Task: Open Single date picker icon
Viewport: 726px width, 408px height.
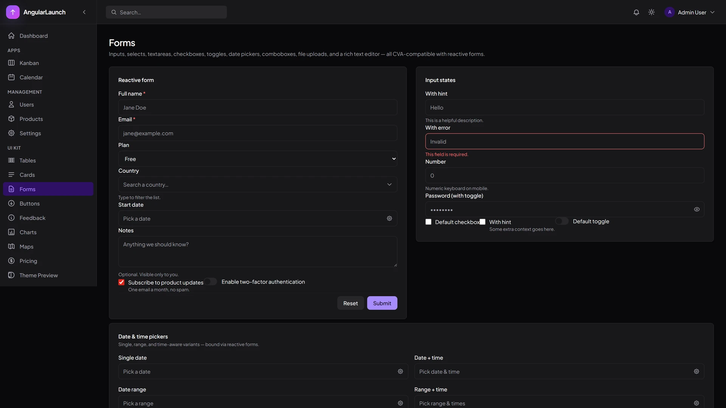Action: [x=400, y=371]
